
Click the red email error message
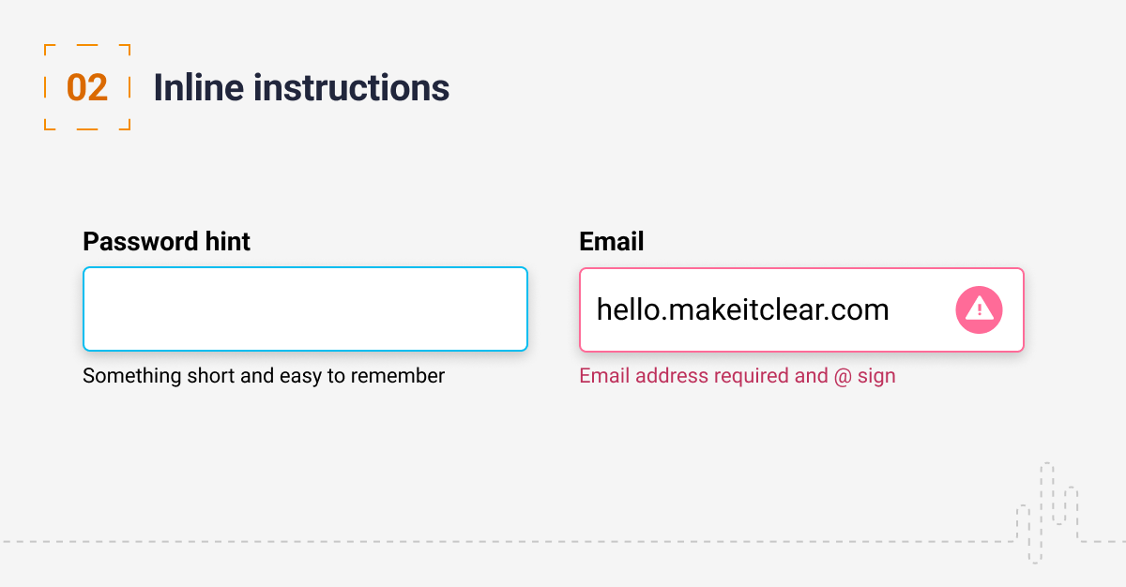737,376
